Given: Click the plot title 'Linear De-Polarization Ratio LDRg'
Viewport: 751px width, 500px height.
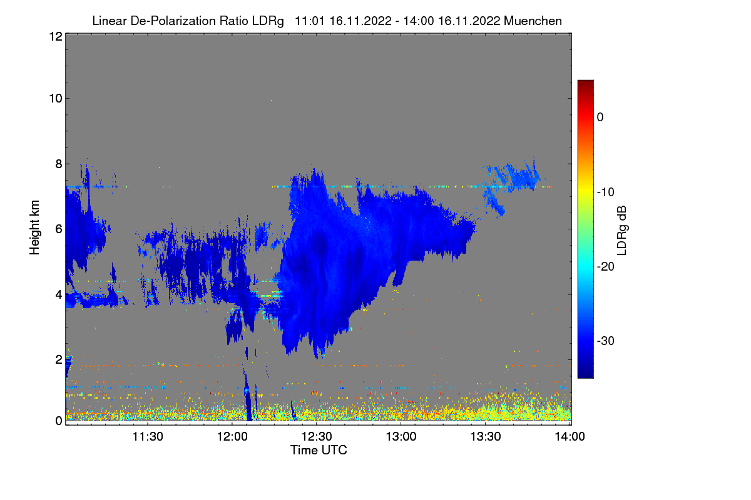Looking at the screenshot, I should point(188,21).
